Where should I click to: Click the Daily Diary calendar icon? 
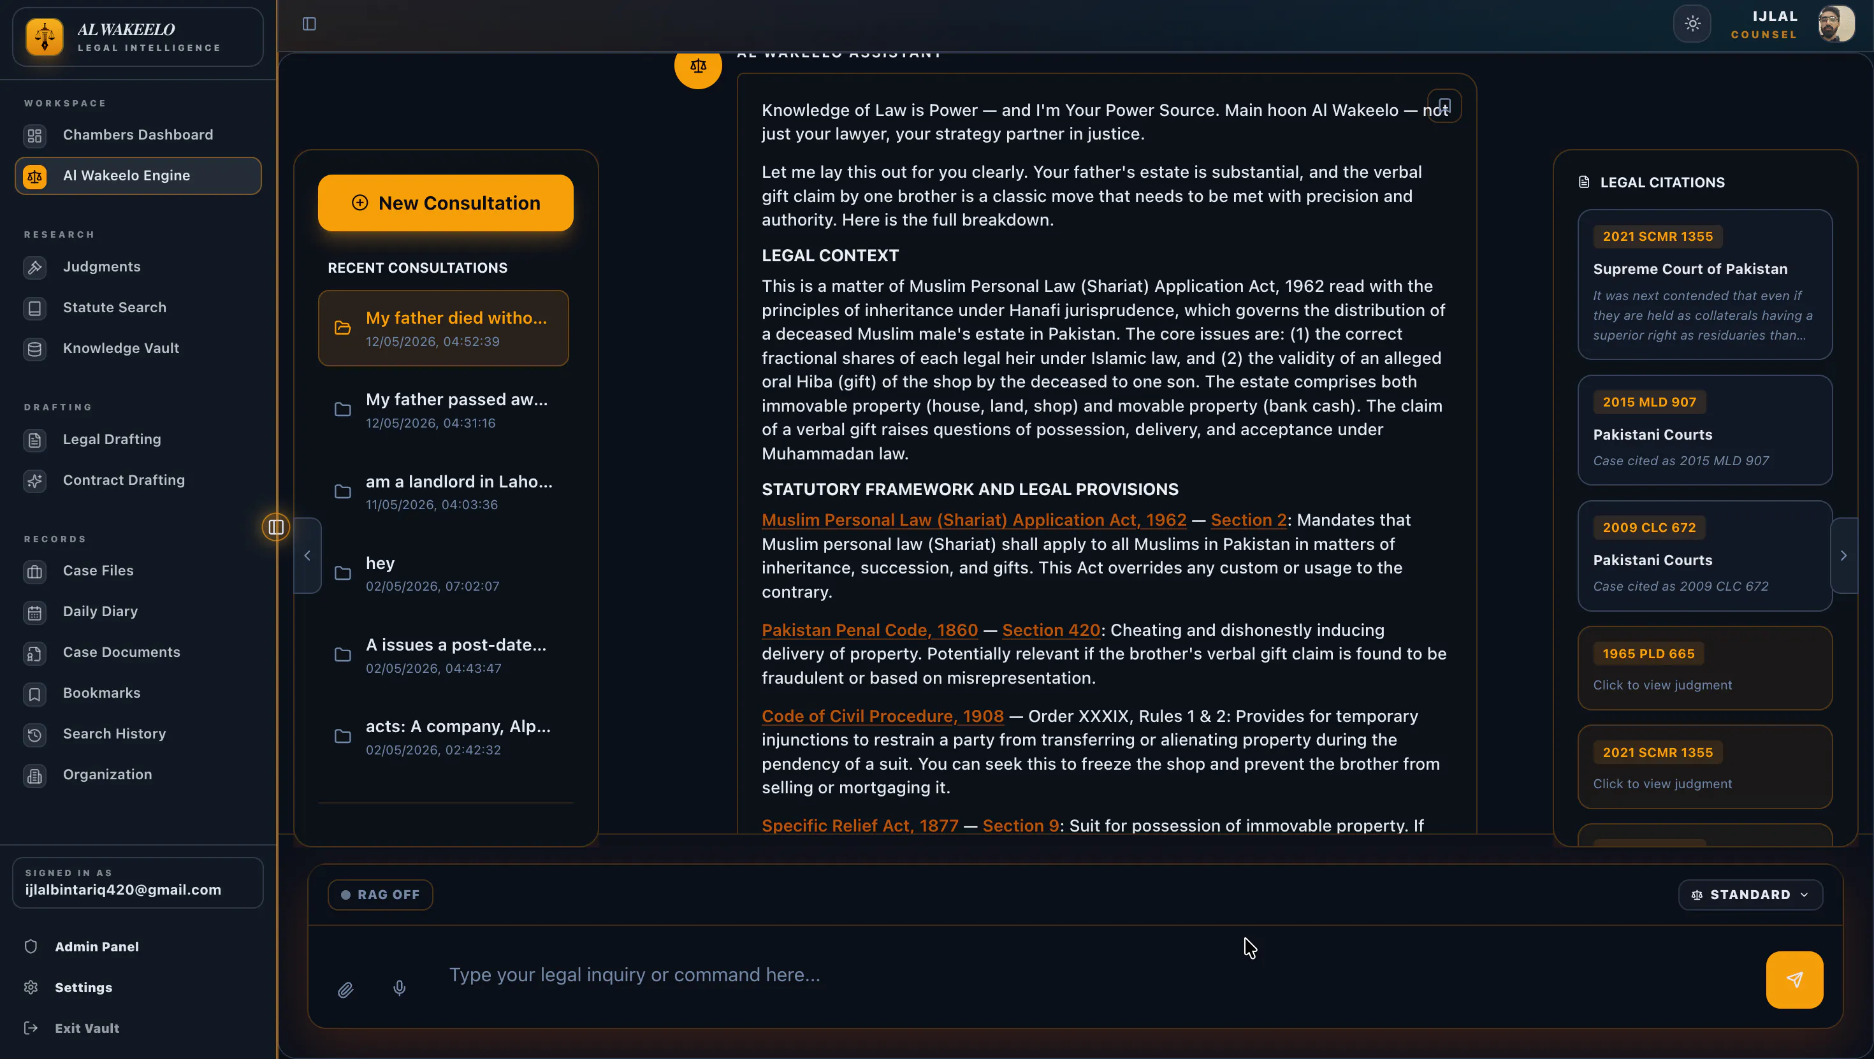click(x=34, y=612)
